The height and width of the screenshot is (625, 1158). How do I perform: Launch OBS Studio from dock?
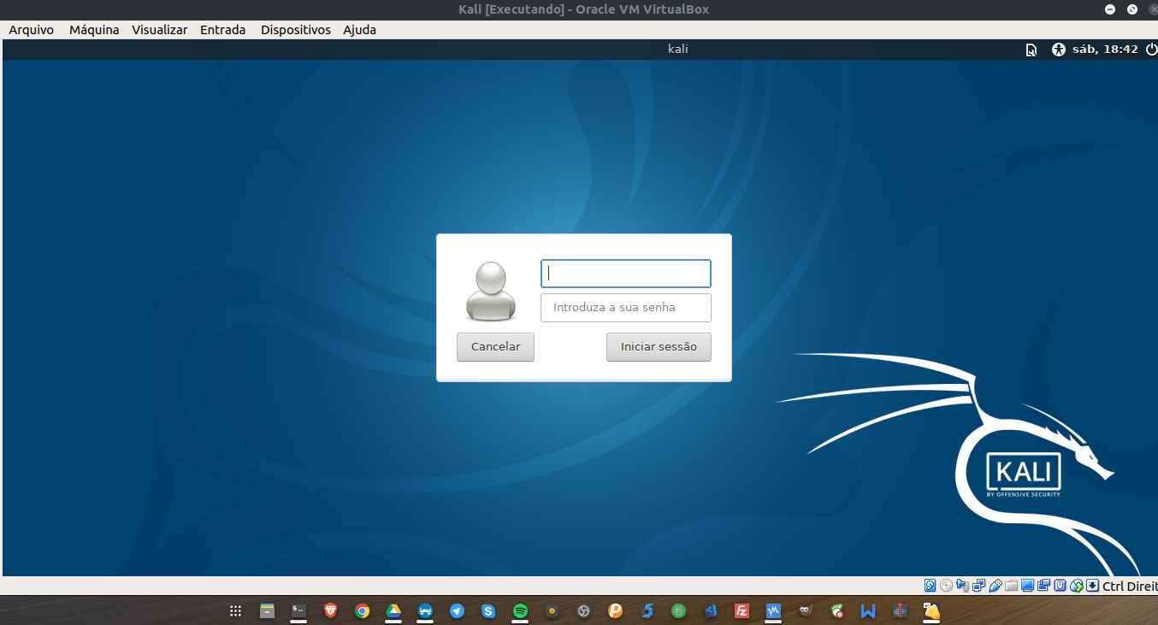(583, 611)
